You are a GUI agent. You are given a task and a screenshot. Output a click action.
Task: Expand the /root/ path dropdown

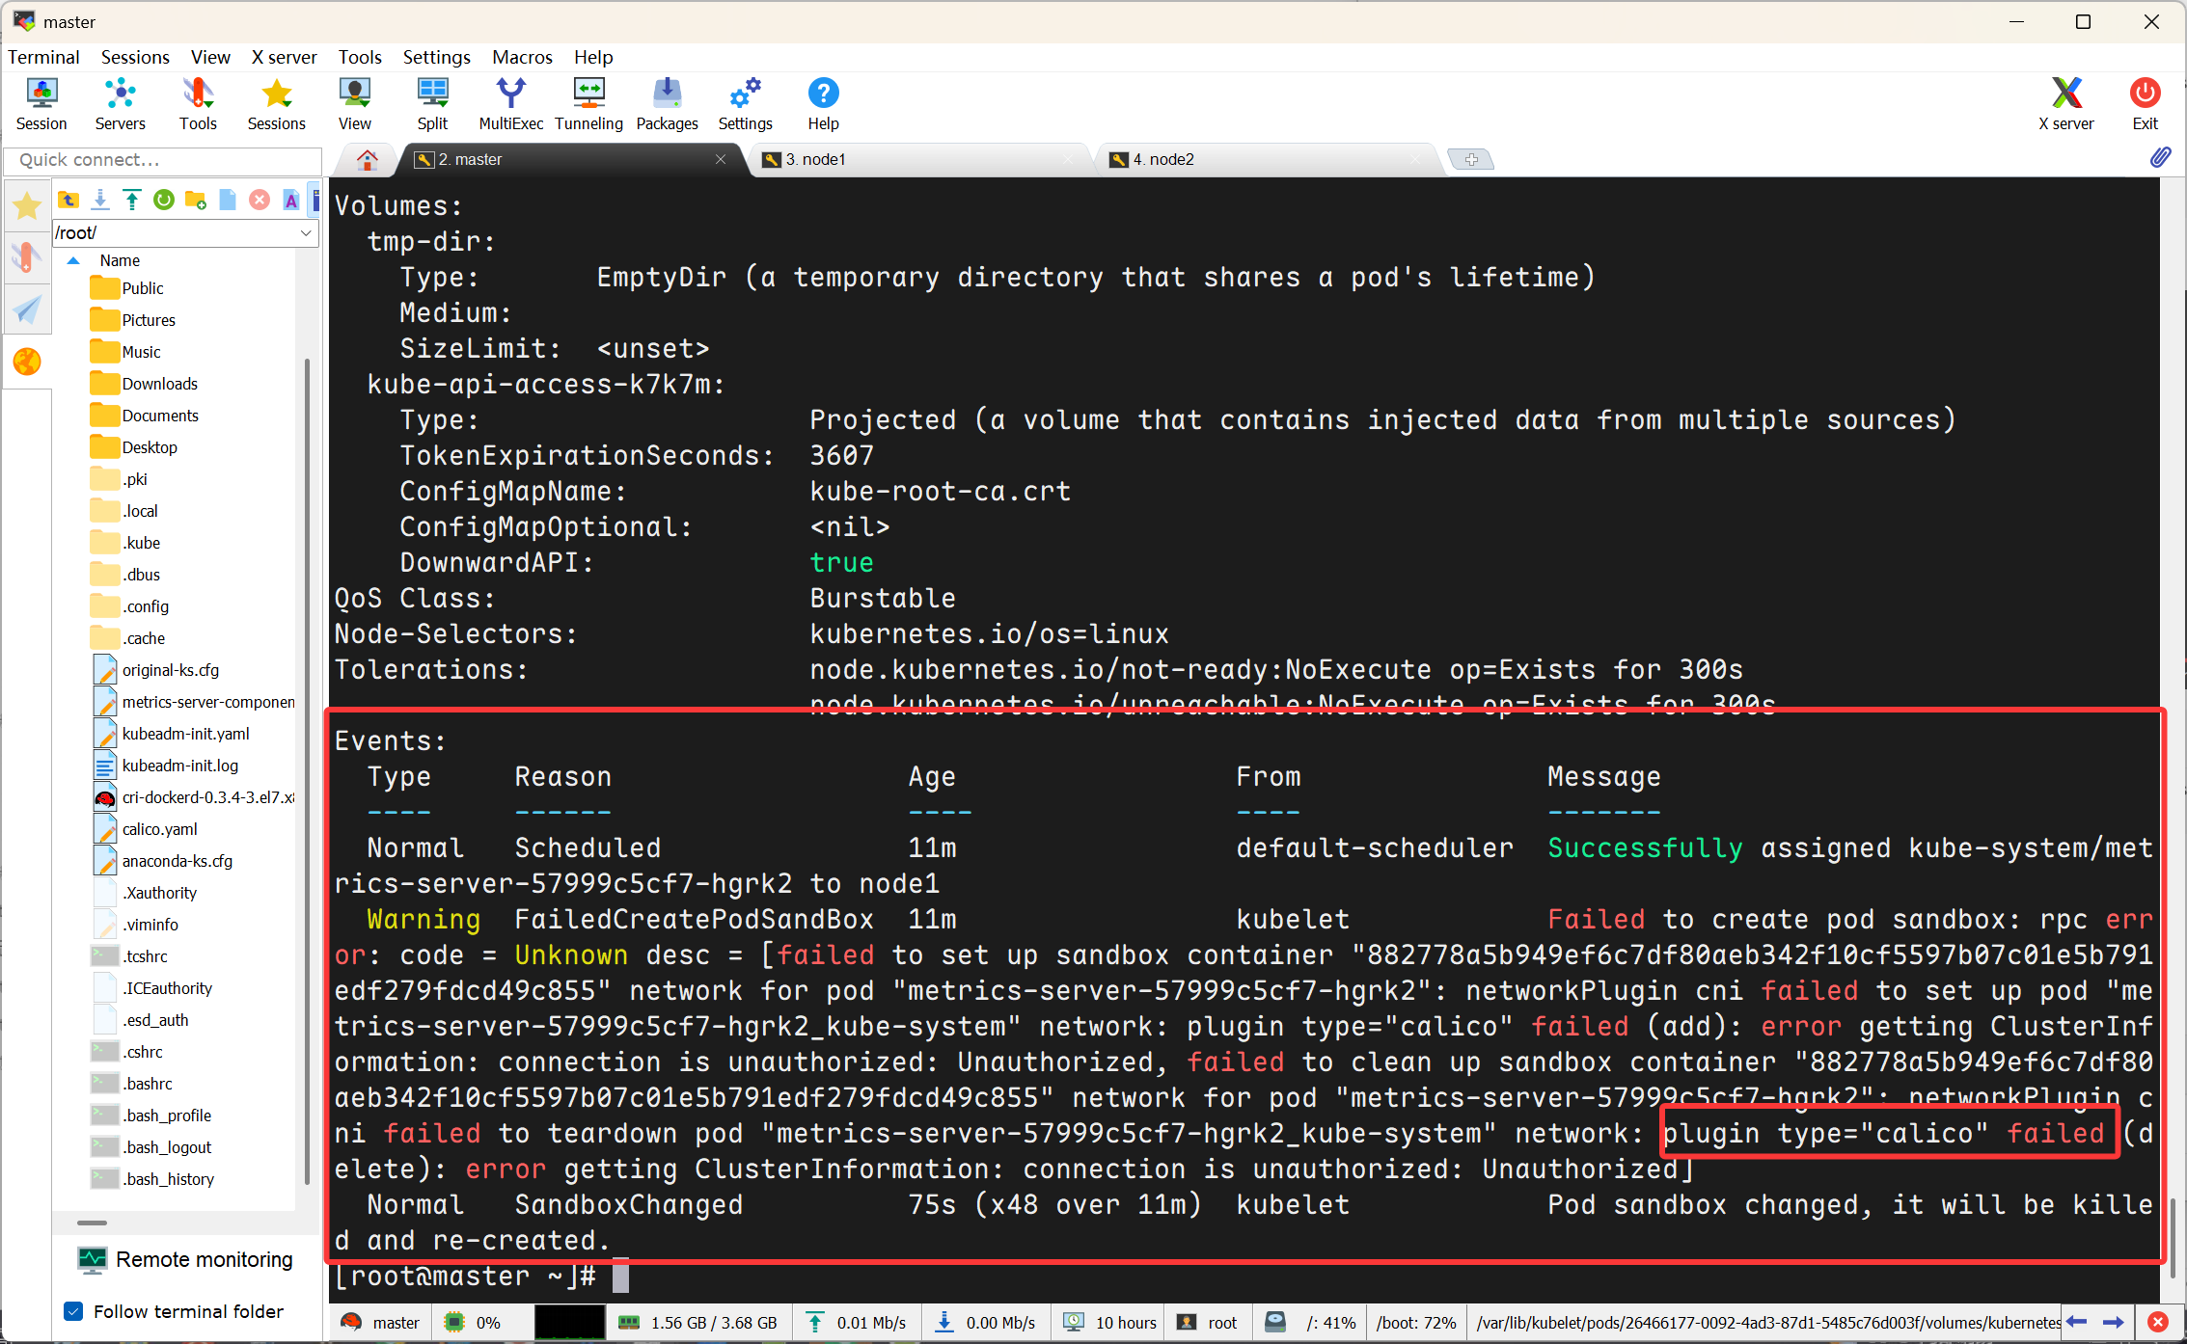[306, 232]
